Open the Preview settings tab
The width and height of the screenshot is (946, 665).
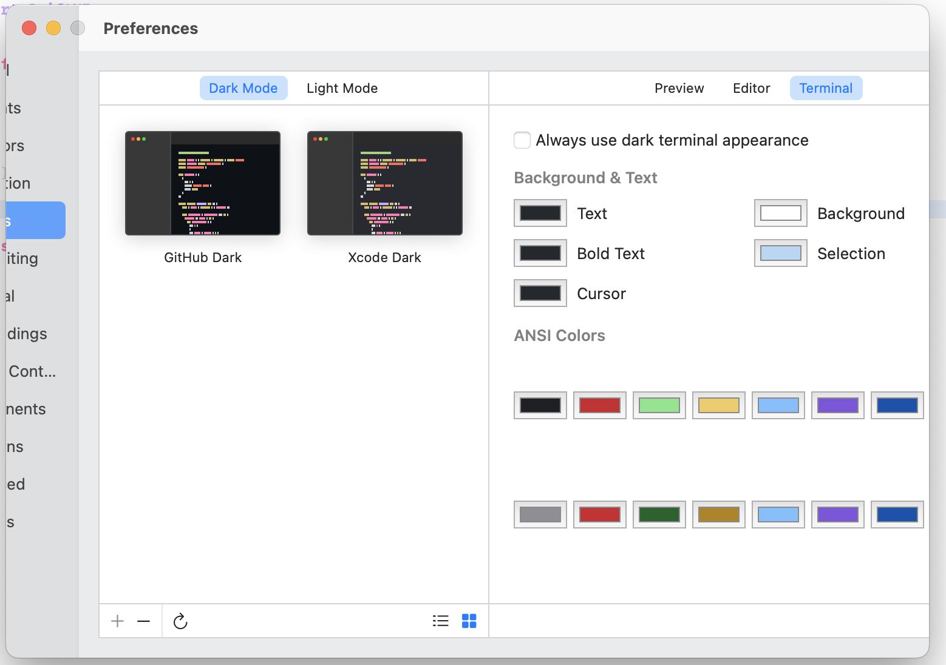pos(679,88)
